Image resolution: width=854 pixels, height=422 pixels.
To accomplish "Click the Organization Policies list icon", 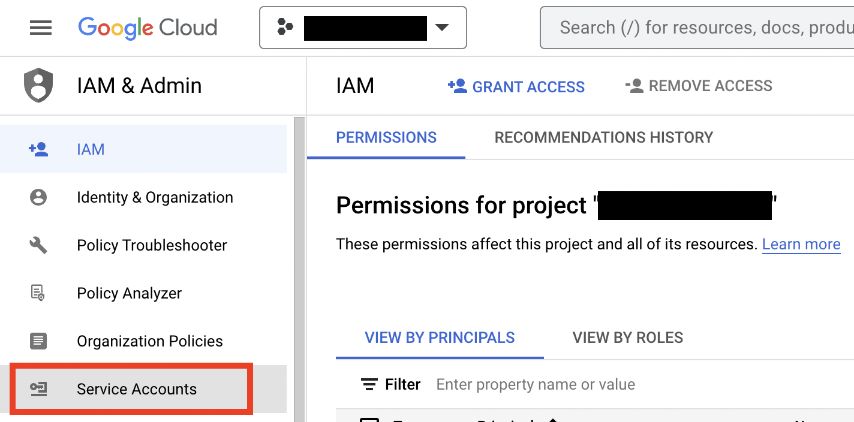I will pos(38,341).
